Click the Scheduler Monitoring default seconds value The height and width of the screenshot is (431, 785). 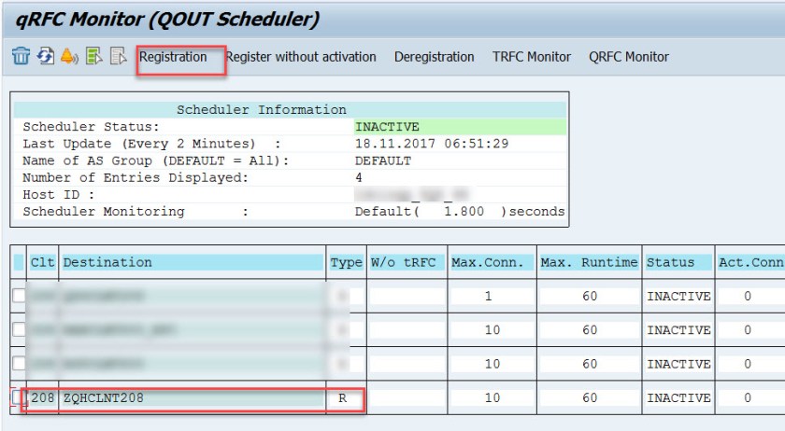click(x=460, y=212)
